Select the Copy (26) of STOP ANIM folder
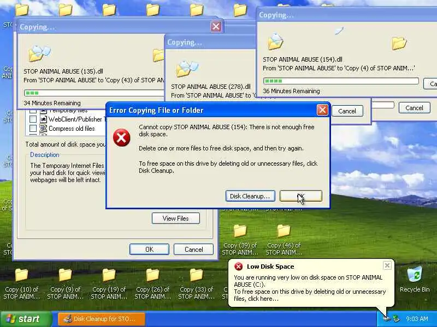The width and height of the screenshot is (437, 327). point(153,284)
